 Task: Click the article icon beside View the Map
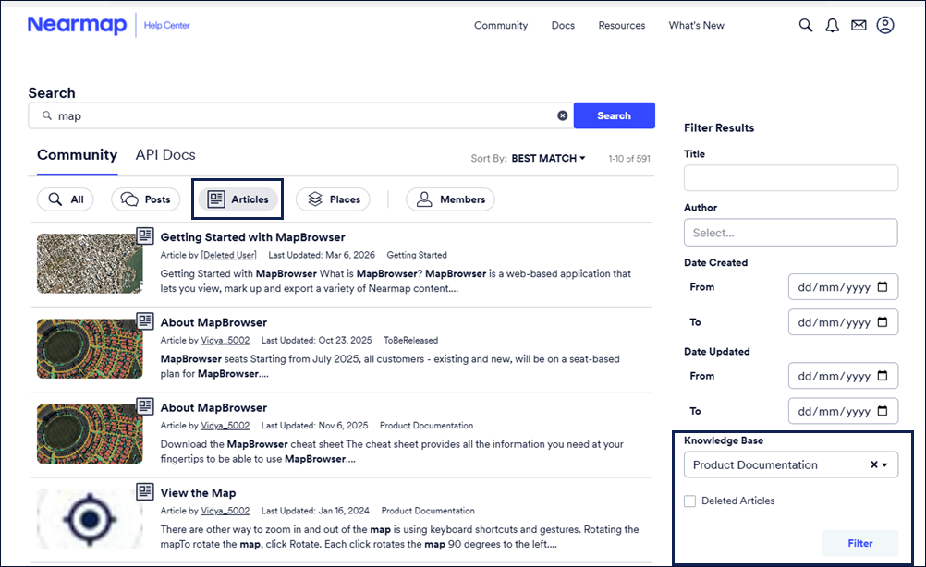tap(145, 491)
